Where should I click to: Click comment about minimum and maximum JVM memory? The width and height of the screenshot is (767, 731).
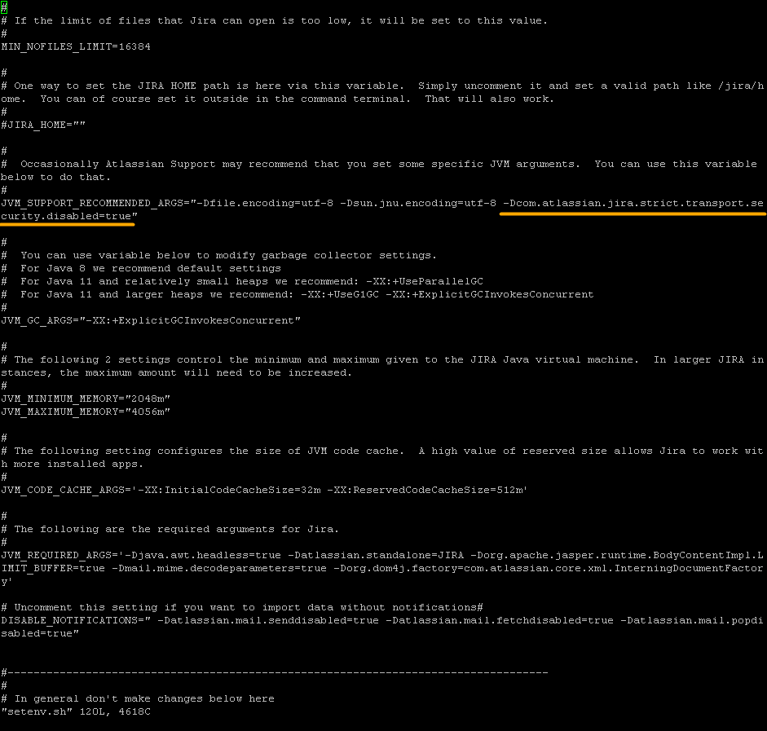382,366
